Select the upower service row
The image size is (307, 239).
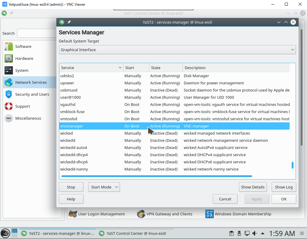[174, 83]
